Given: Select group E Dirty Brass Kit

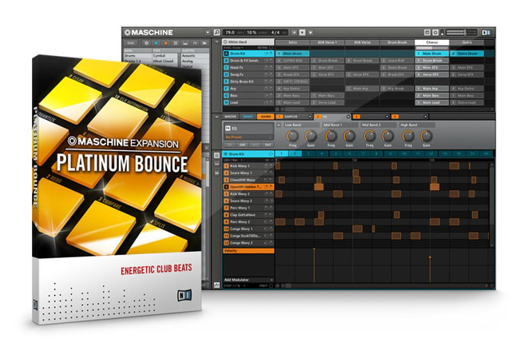Looking at the screenshot, I should pyautogui.click(x=248, y=82).
